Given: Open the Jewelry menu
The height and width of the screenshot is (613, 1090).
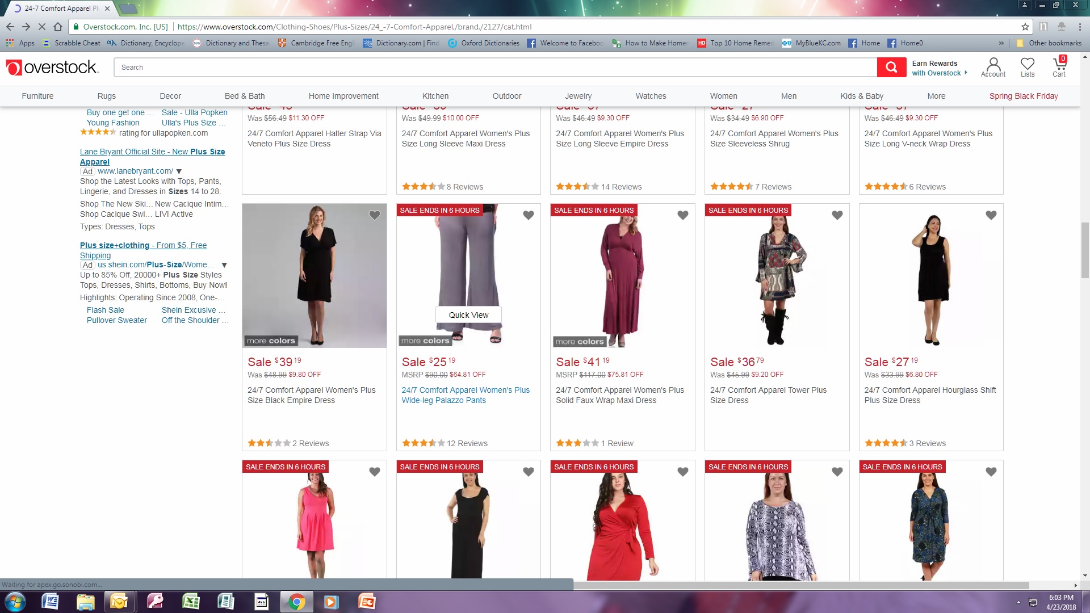Looking at the screenshot, I should point(578,96).
